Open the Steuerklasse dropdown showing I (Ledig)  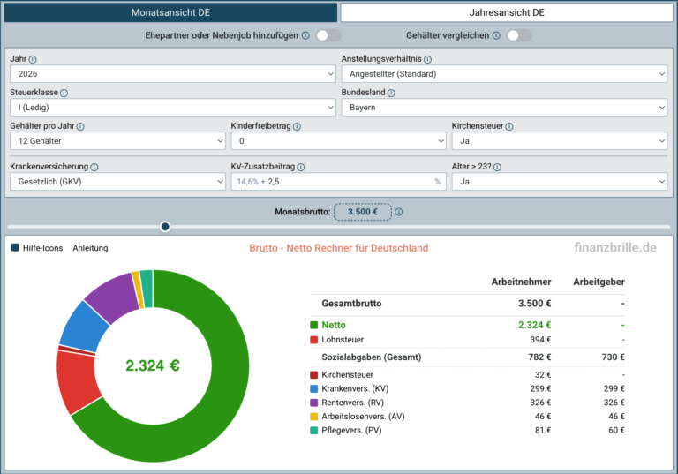[173, 108]
